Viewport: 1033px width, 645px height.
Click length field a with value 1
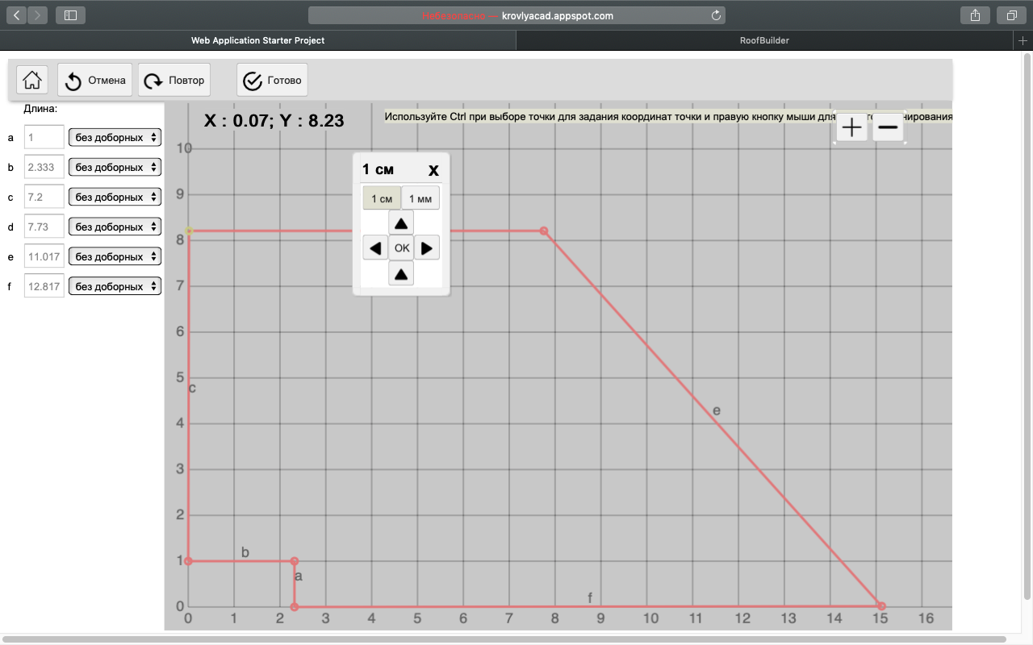(44, 138)
